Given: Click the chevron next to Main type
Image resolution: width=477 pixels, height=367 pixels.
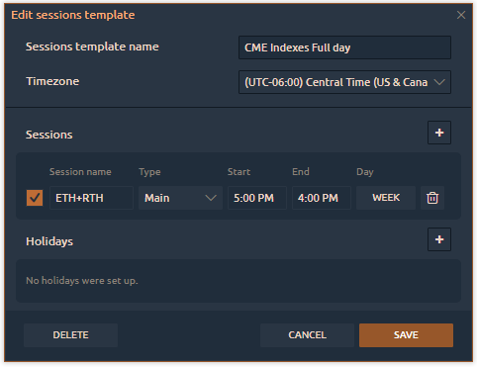Looking at the screenshot, I should [x=211, y=198].
